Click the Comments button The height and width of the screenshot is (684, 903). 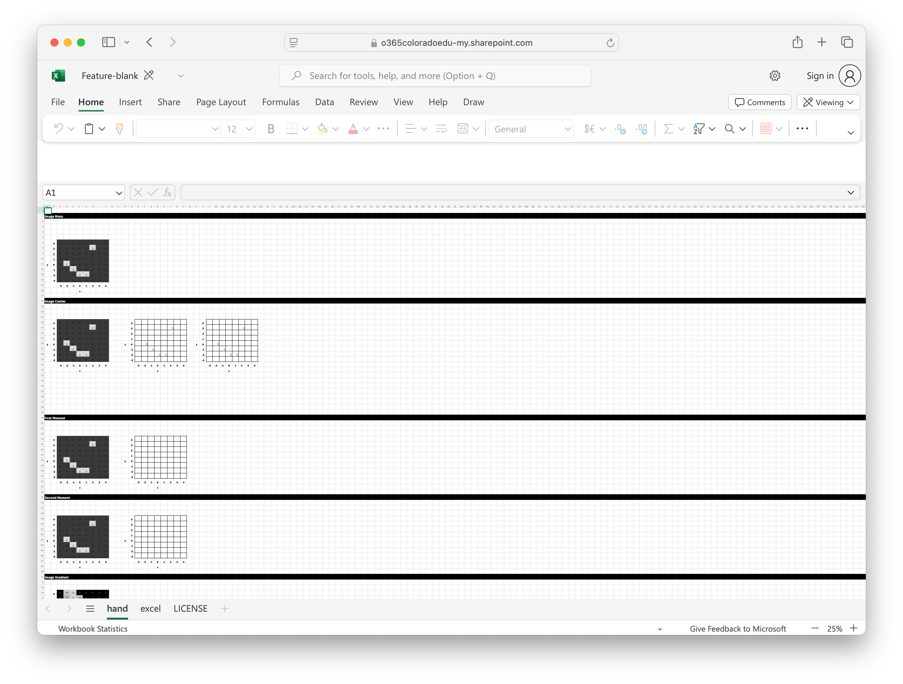[x=759, y=103]
